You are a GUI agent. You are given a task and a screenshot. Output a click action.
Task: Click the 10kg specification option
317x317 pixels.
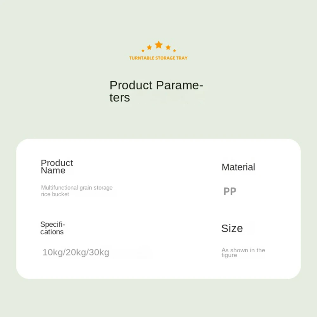pyautogui.click(x=53, y=253)
